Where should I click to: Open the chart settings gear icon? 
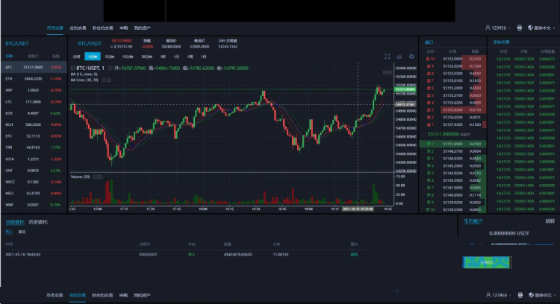(x=411, y=56)
